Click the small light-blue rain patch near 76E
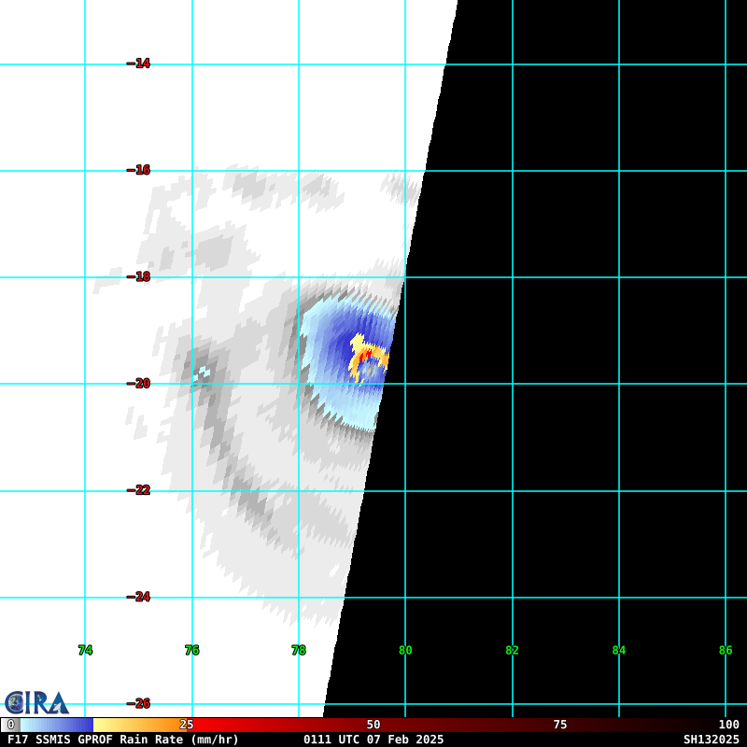 tap(203, 373)
